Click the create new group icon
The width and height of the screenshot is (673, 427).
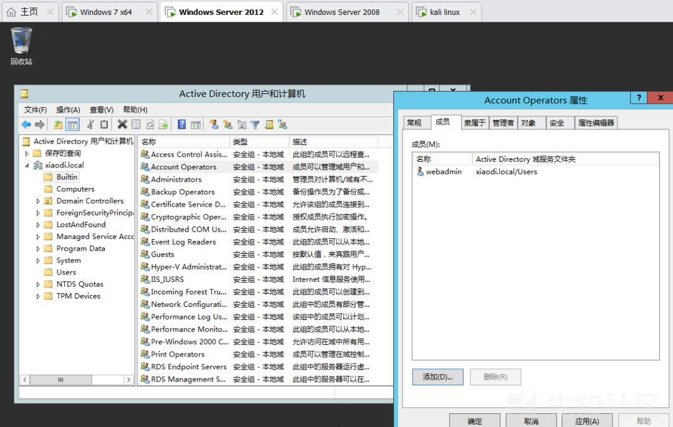(x=228, y=124)
